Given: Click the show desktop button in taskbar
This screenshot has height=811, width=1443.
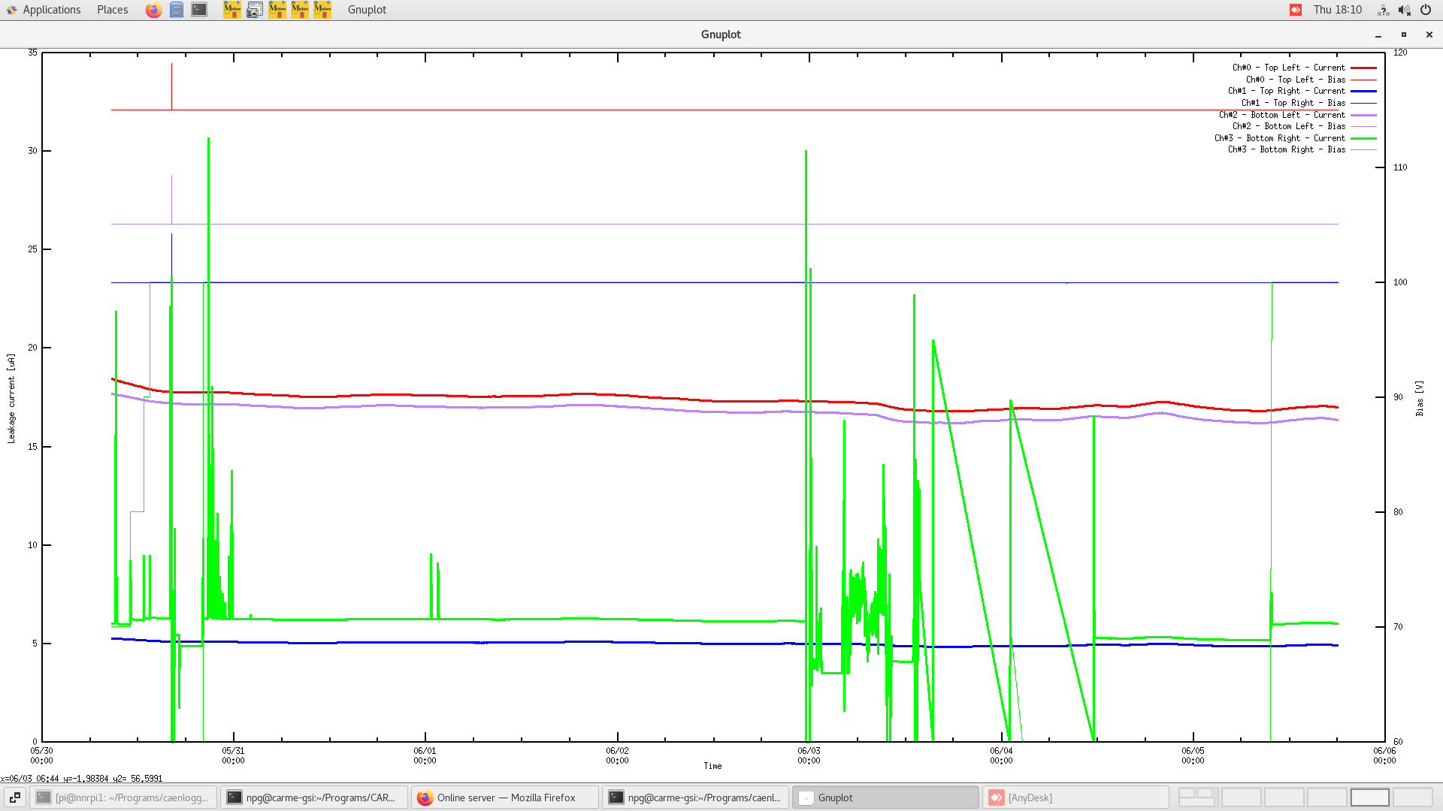Looking at the screenshot, I should pos(14,797).
